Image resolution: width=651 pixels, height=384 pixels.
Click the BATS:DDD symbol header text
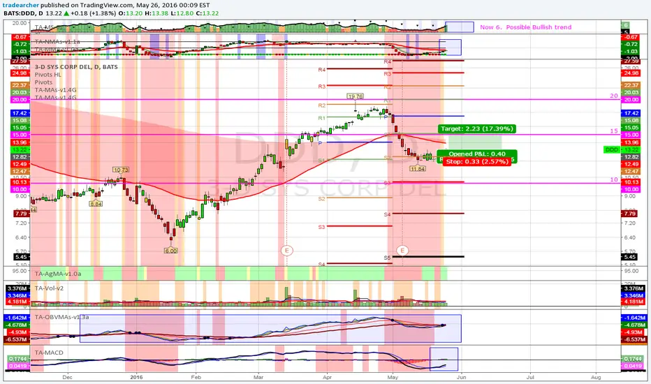pyautogui.click(x=23, y=13)
